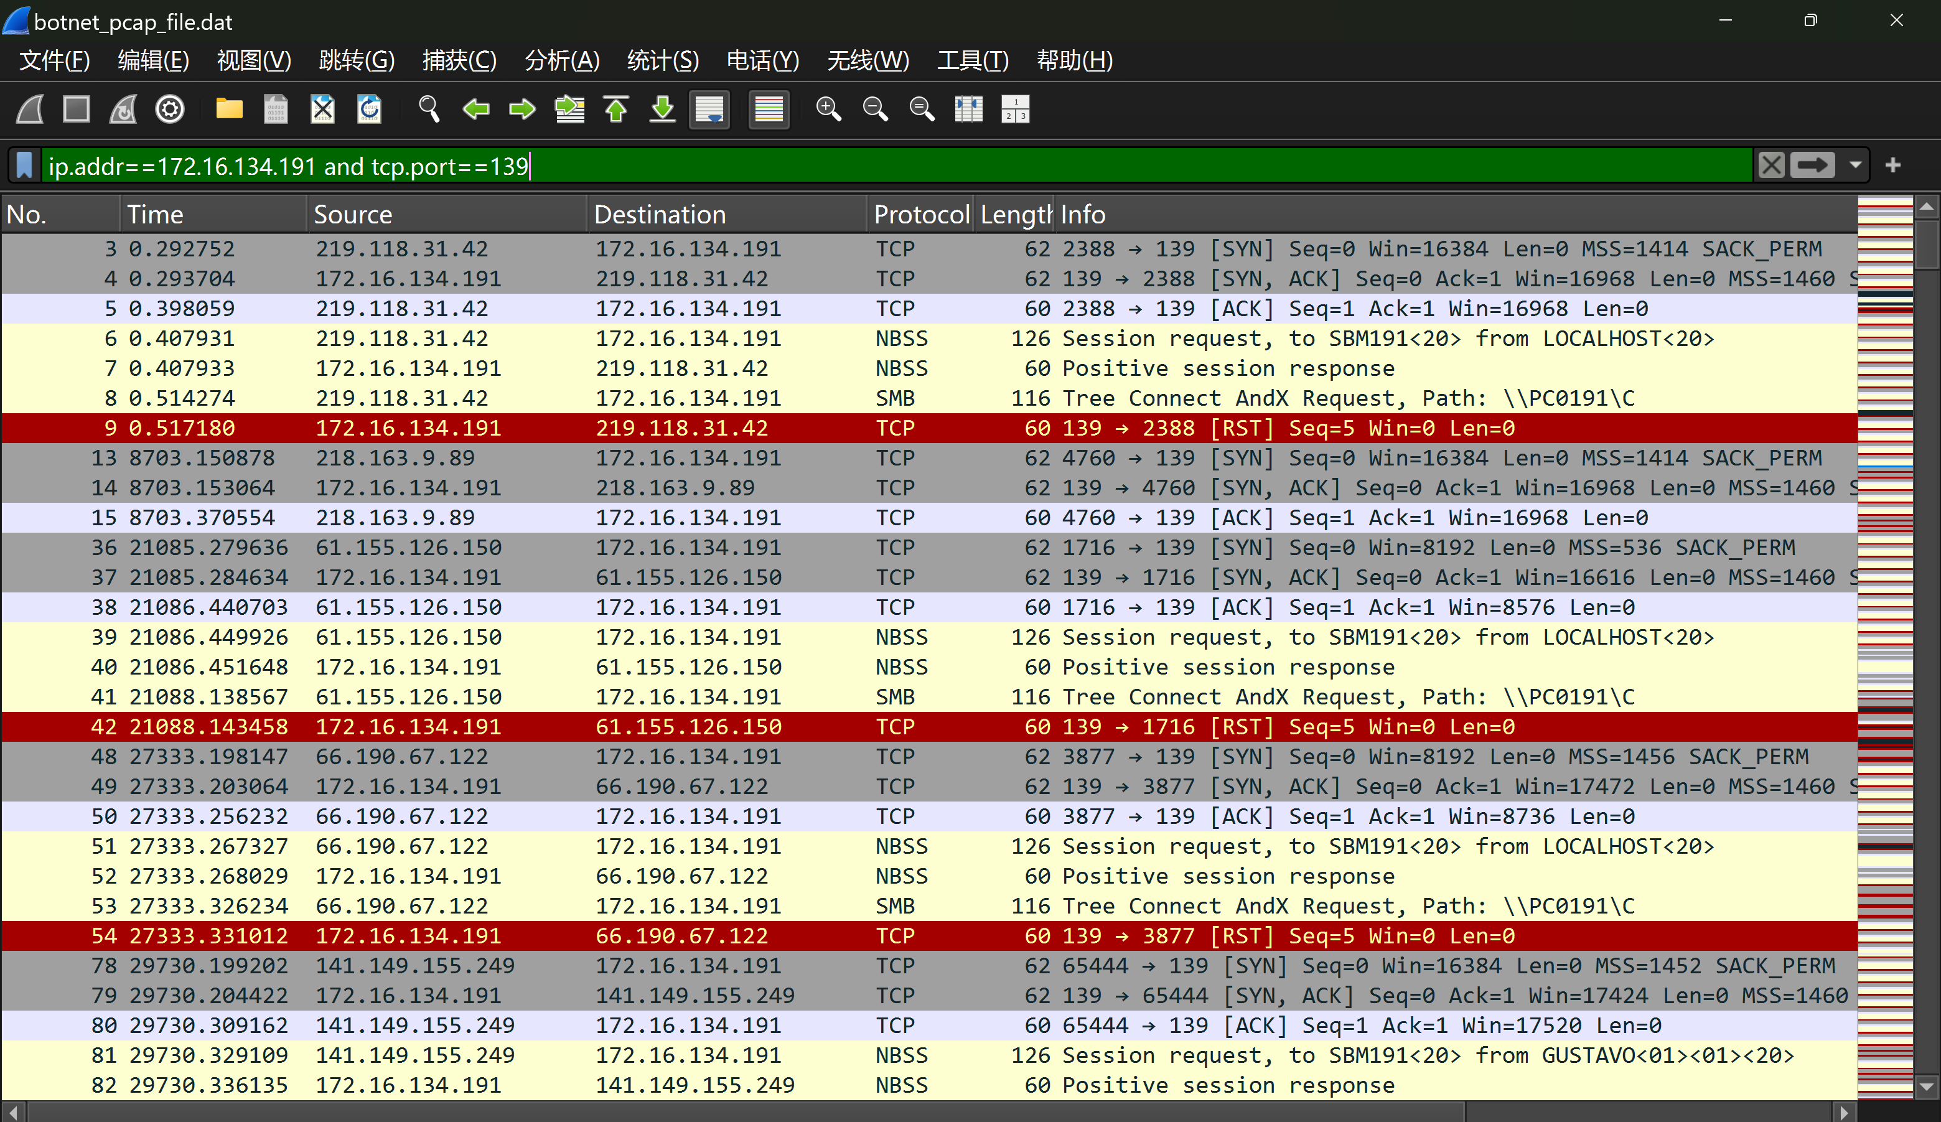Toggle packet list colorization
Screen dimensions: 1941x1122
tap(769, 110)
